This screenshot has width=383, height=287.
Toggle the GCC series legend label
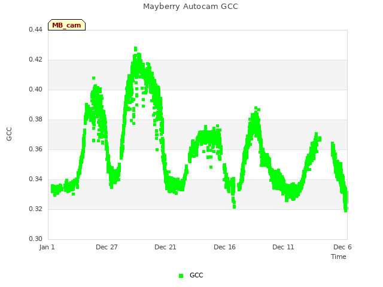[196, 275]
